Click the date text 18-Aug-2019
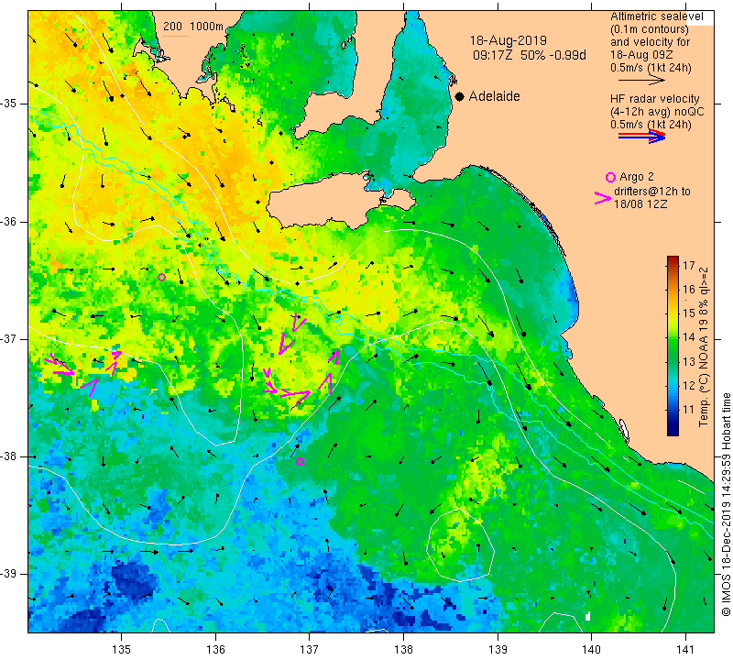The image size is (733, 660). pos(509,40)
